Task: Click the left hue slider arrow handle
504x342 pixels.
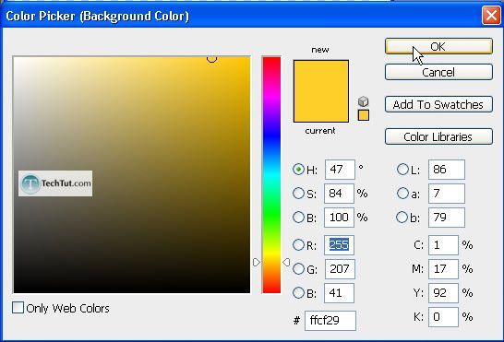Action: pyautogui.click(x=257, y=263)
